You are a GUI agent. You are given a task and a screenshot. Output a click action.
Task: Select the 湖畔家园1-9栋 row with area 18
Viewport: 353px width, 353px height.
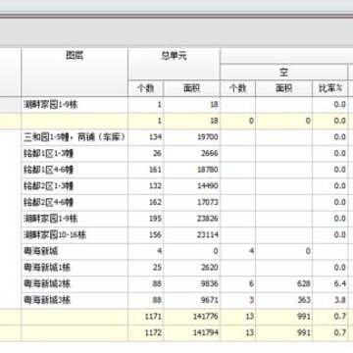(176, 105)
